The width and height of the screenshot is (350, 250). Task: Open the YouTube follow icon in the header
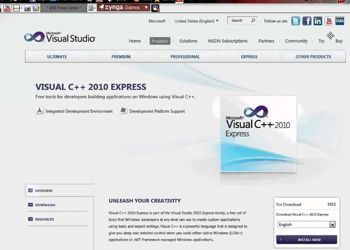329,21
